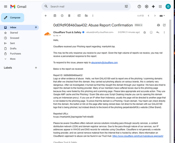Image resolution: width=175 pixels, height=143 pixels.
Task: Open the toolbar More options menu
Action: (93, 16)
